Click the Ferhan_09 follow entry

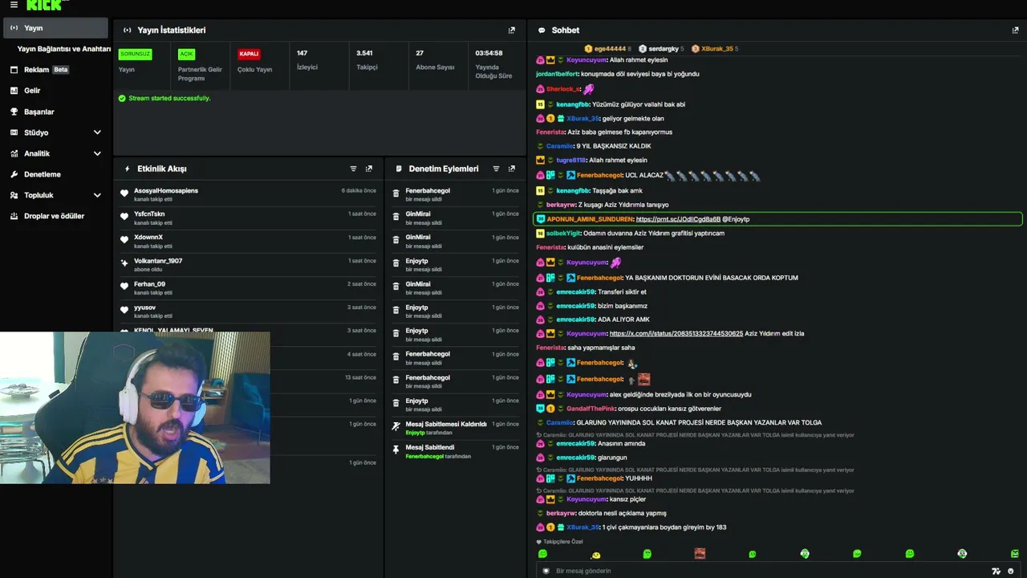click(x=247, y=287)
